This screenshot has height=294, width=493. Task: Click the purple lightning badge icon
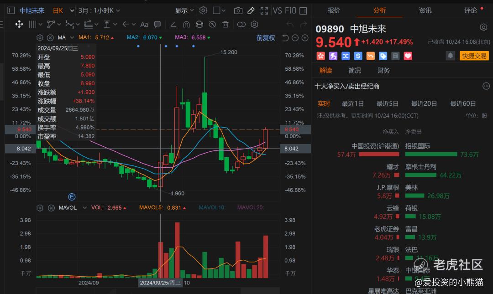(333, 56)
